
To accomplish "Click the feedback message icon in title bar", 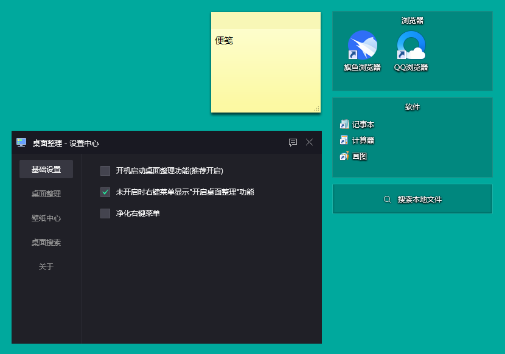I will click(x=293, y=143).
